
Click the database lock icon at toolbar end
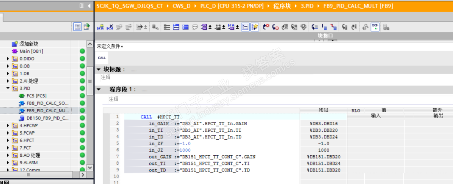click(x=386, y=27)
